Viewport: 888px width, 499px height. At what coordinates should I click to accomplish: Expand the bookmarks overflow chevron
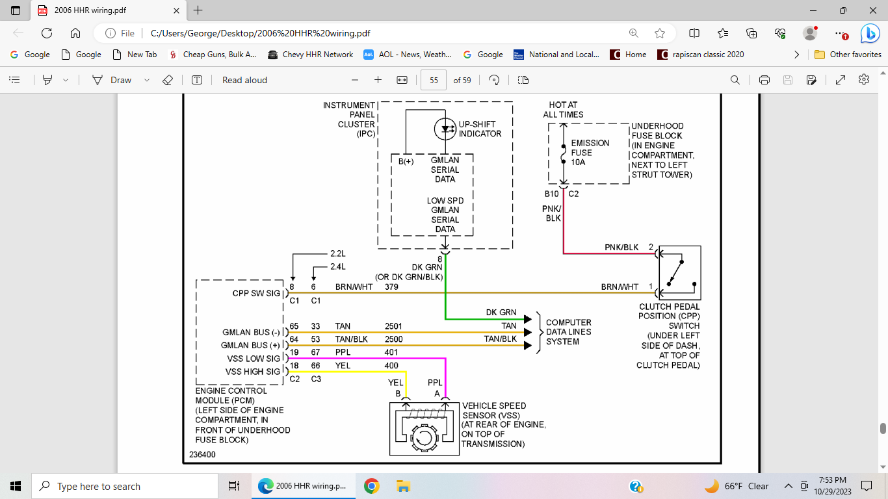point(797,55)
